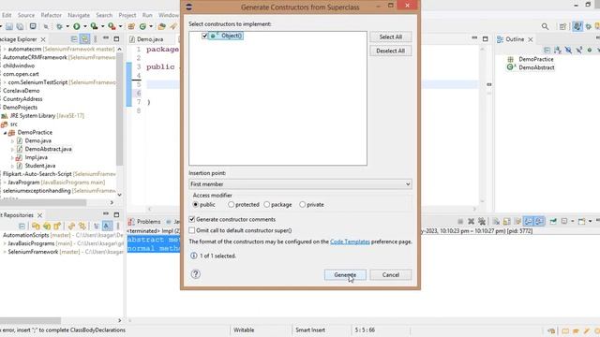The image size is (600, 337).
Task: Click the Open Perspective icon
Action: pyautogui.click(x=562, y=26)
